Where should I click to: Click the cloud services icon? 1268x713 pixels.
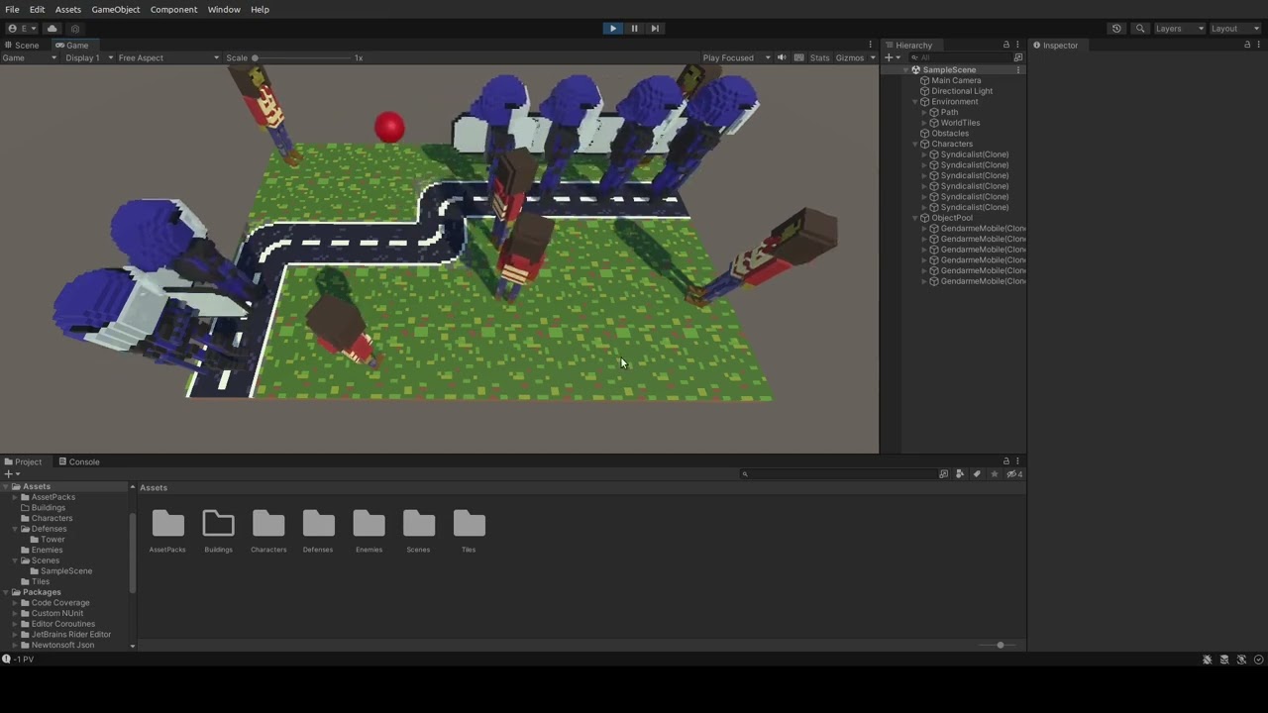53,29
